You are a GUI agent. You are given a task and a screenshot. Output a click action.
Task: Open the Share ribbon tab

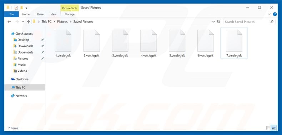click(x=40, y=14)
